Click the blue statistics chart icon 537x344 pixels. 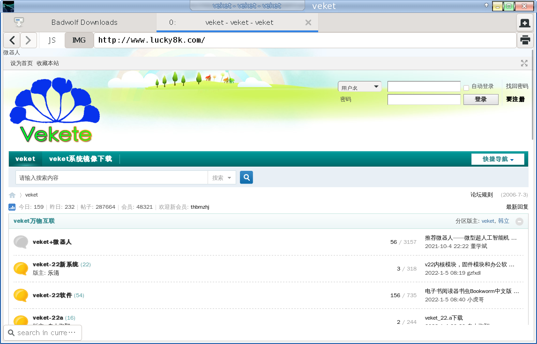point(12,207)
